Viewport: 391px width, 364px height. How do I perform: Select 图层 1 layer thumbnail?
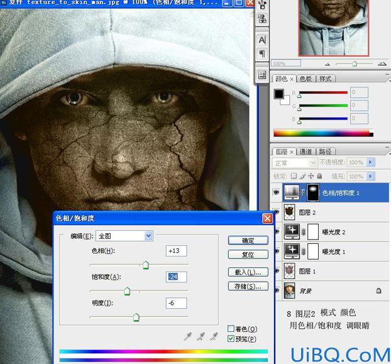[290, 271]
